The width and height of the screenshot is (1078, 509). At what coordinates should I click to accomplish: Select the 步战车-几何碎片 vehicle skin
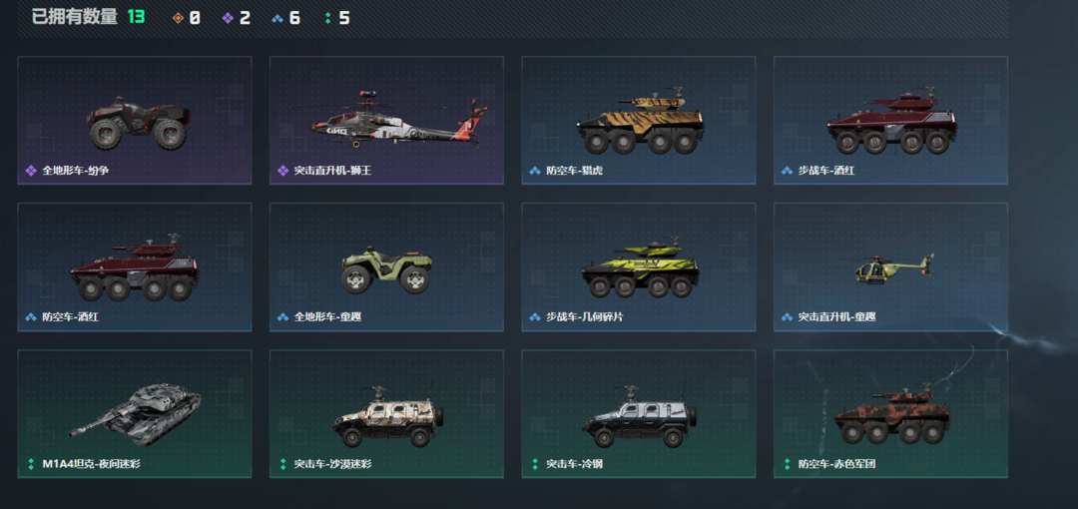point(639,266)
